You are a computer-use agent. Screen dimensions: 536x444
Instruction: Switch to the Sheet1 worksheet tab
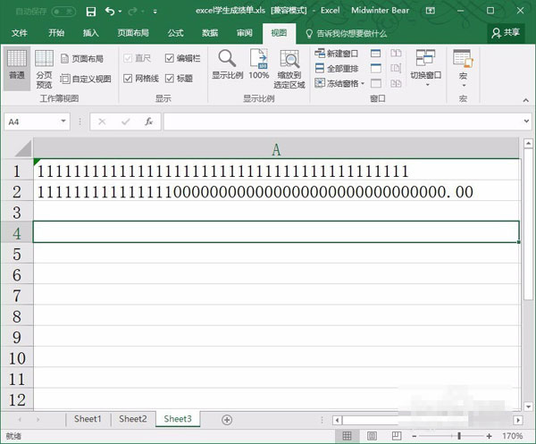point(88,419)
